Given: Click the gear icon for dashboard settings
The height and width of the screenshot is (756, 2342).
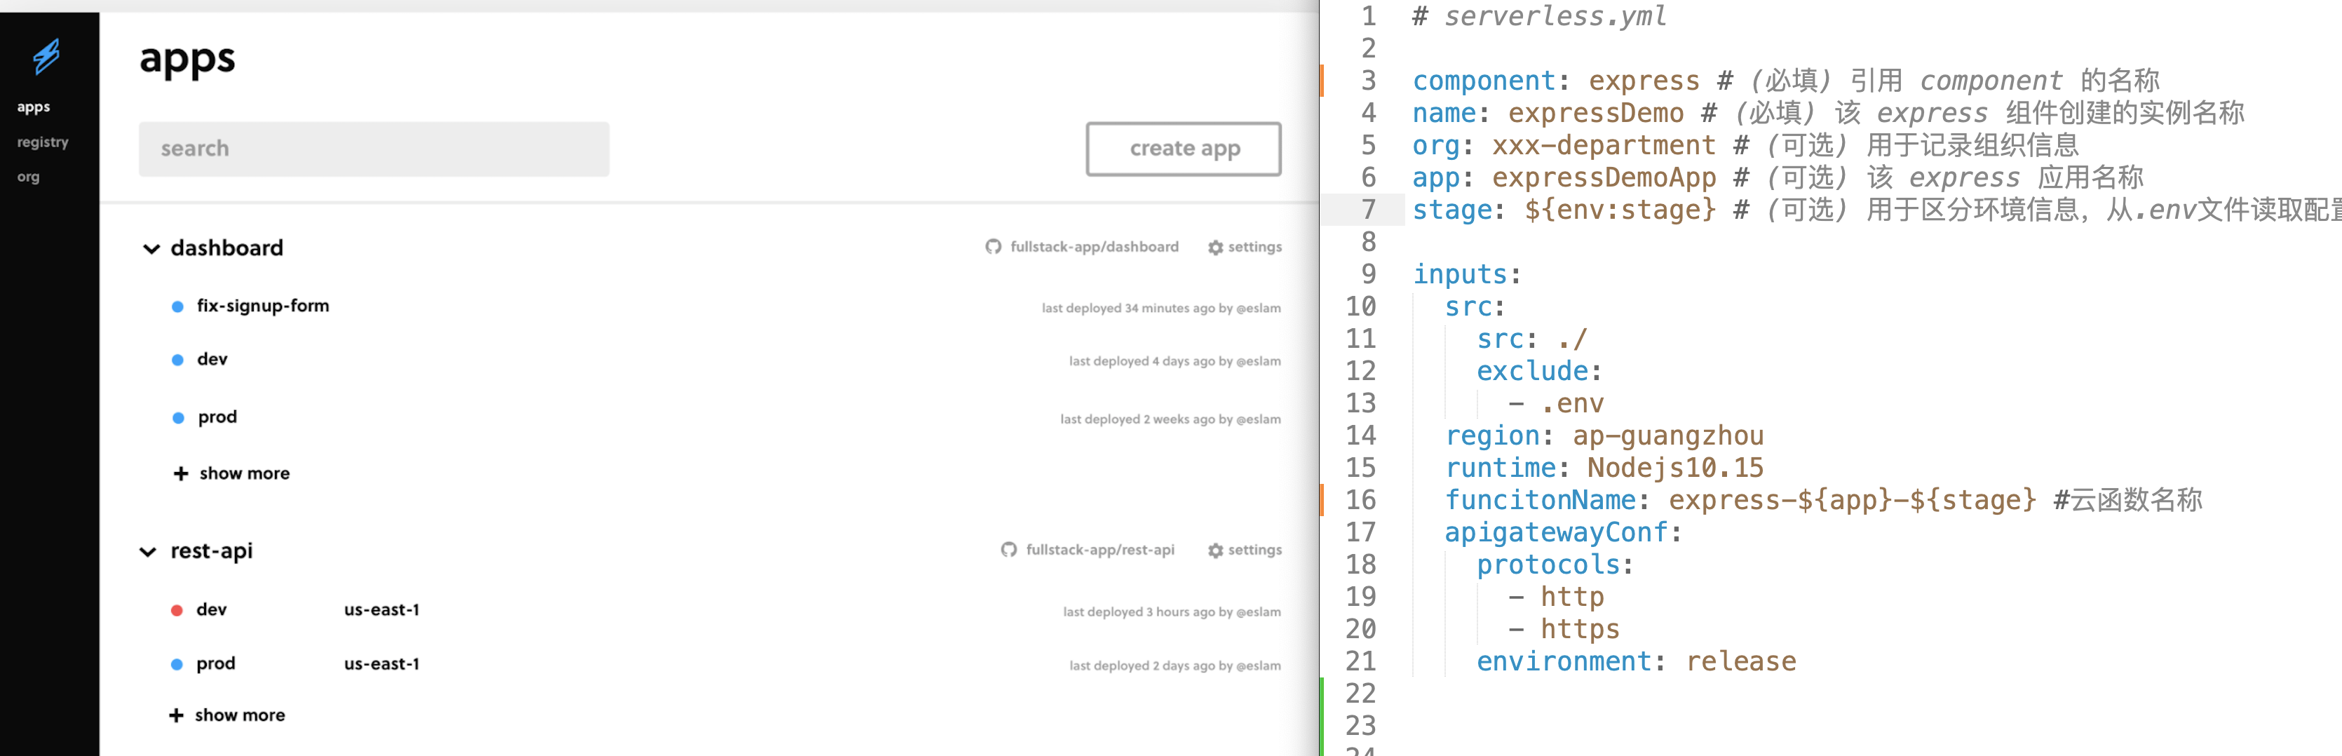Looking at the screenshot, I should [x=1216, y=248].
